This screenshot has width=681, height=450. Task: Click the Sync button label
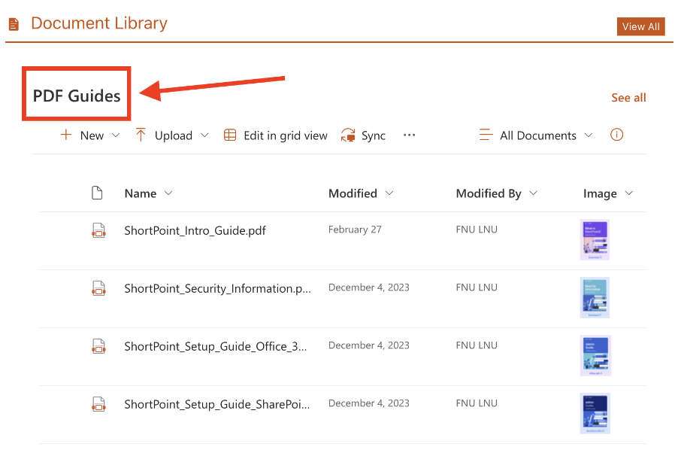(x=374, y=135)
